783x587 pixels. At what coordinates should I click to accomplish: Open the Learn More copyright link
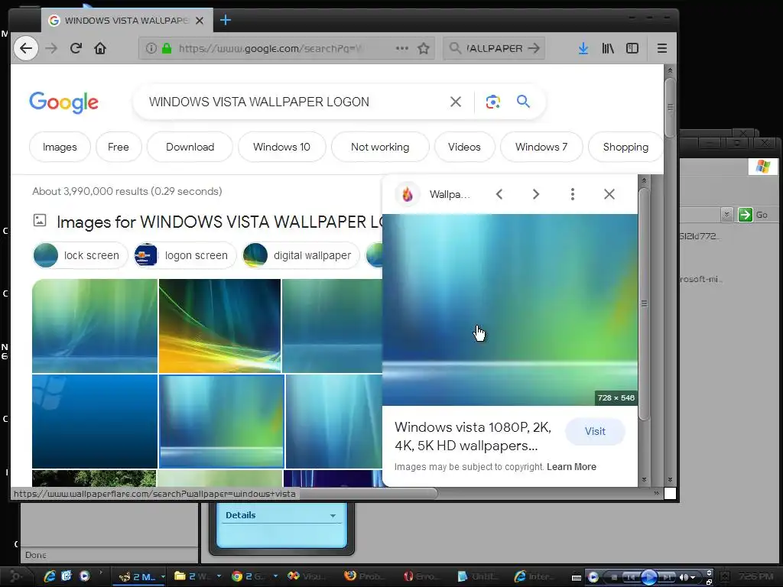click(571, 467)
